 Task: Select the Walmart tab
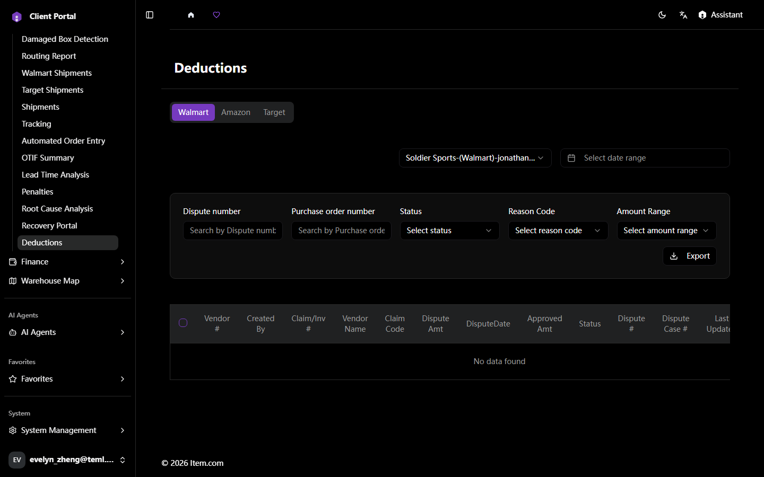193,112
